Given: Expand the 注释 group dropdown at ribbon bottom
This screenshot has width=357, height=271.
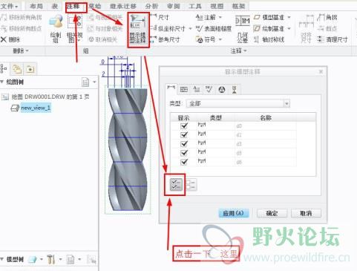Looking at the screenshot, I should tap(238, 50).
